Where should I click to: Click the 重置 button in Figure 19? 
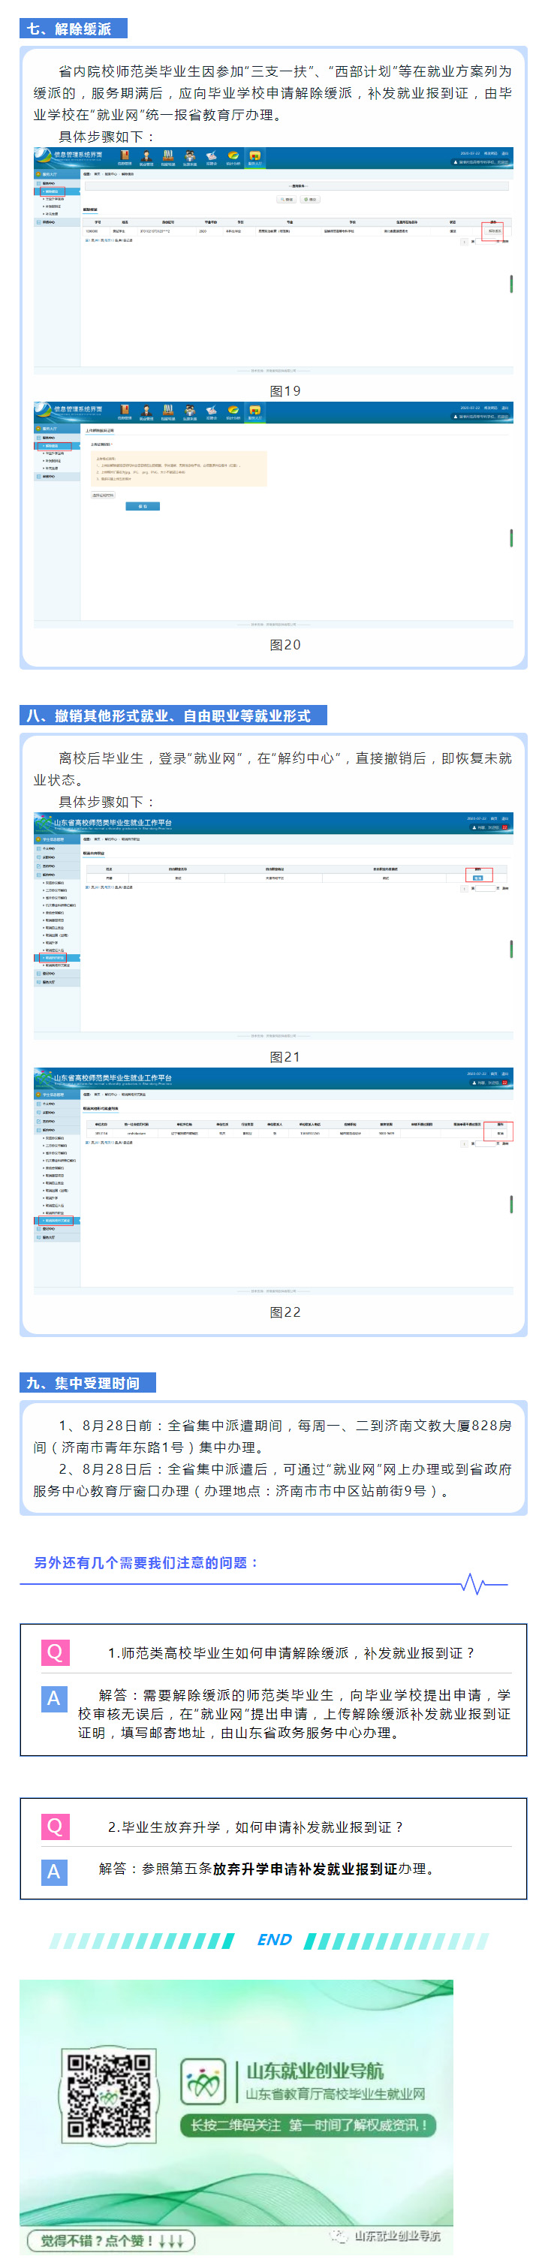[x=310, y=199]
